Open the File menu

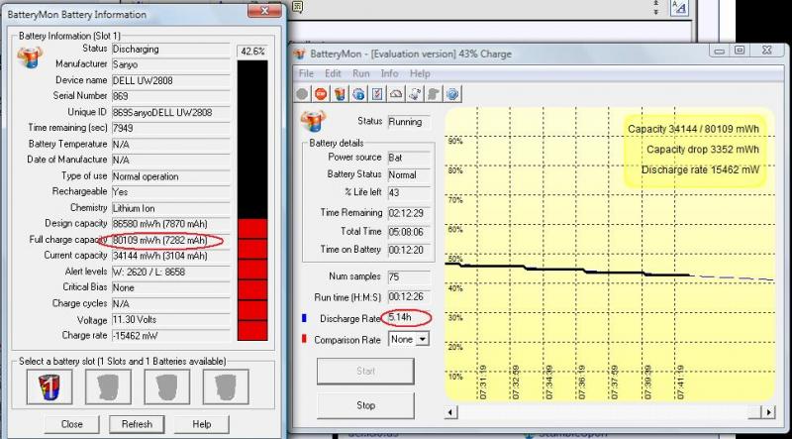pos(306,73)
